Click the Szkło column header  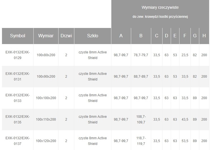pyautogui.click(x=93, y=36)
